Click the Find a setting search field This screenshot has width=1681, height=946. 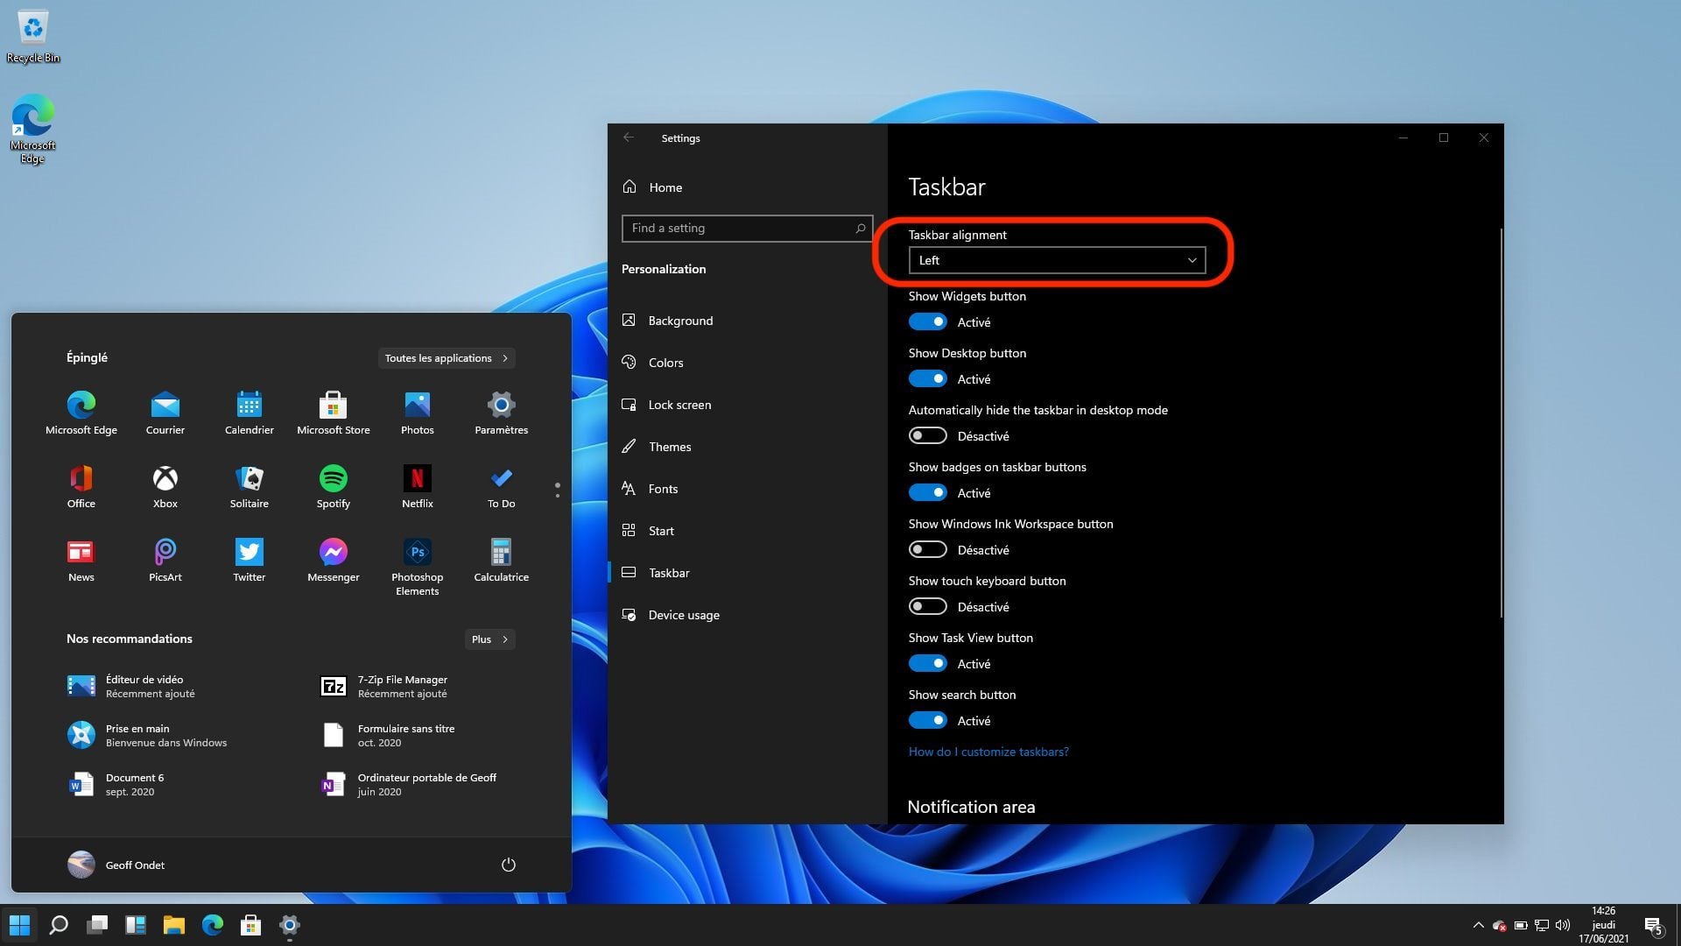(x=740, y=228)
